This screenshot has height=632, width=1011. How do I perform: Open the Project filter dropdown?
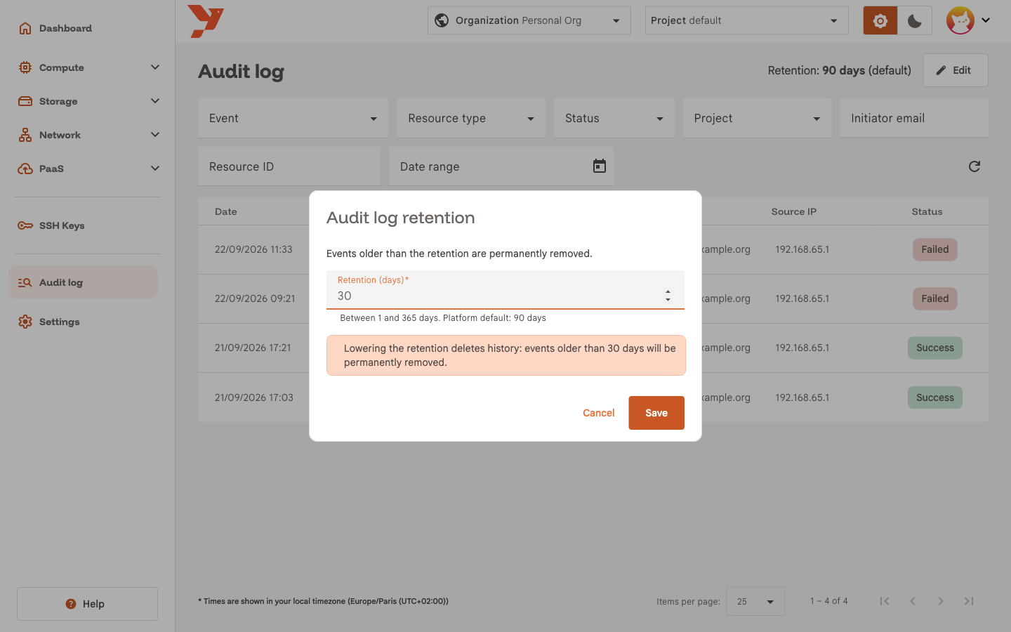(757, 118)
